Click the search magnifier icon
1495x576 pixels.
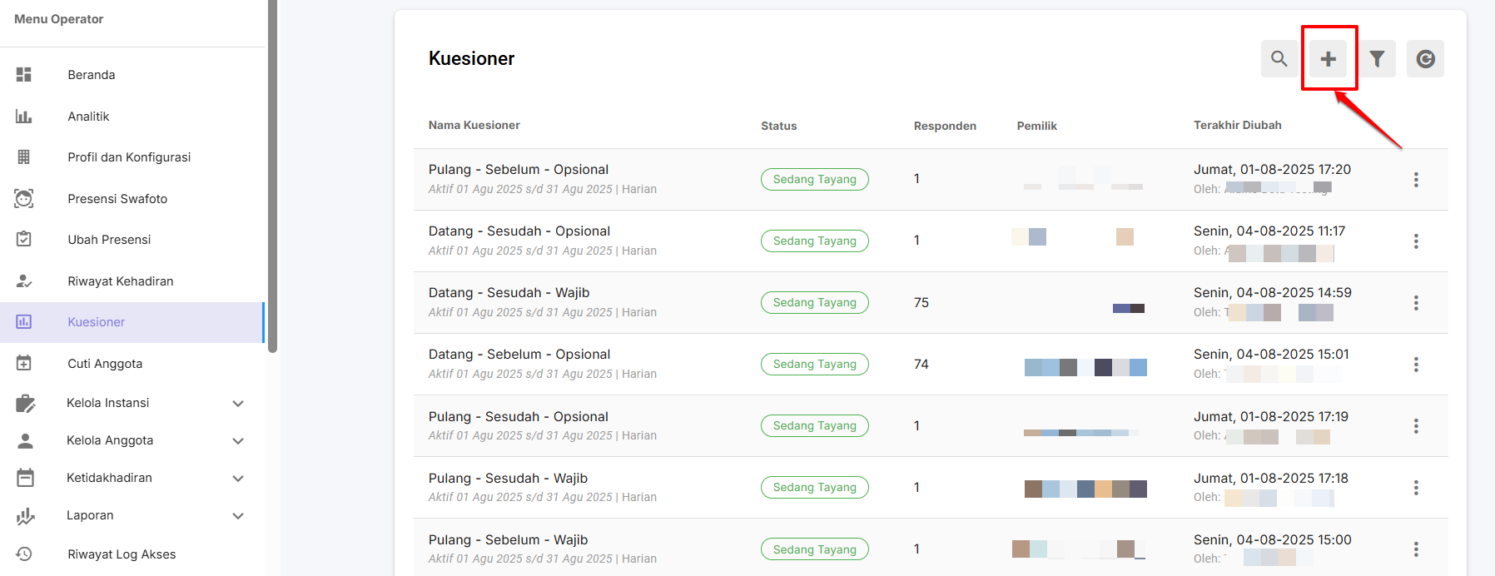tap(1279, 59)
